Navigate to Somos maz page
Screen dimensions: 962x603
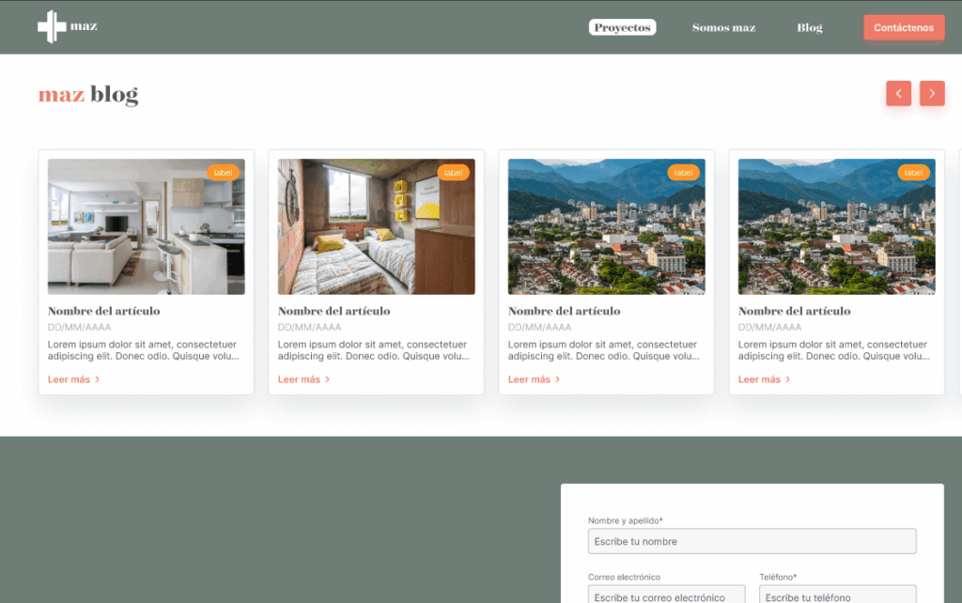pos(723,27)
